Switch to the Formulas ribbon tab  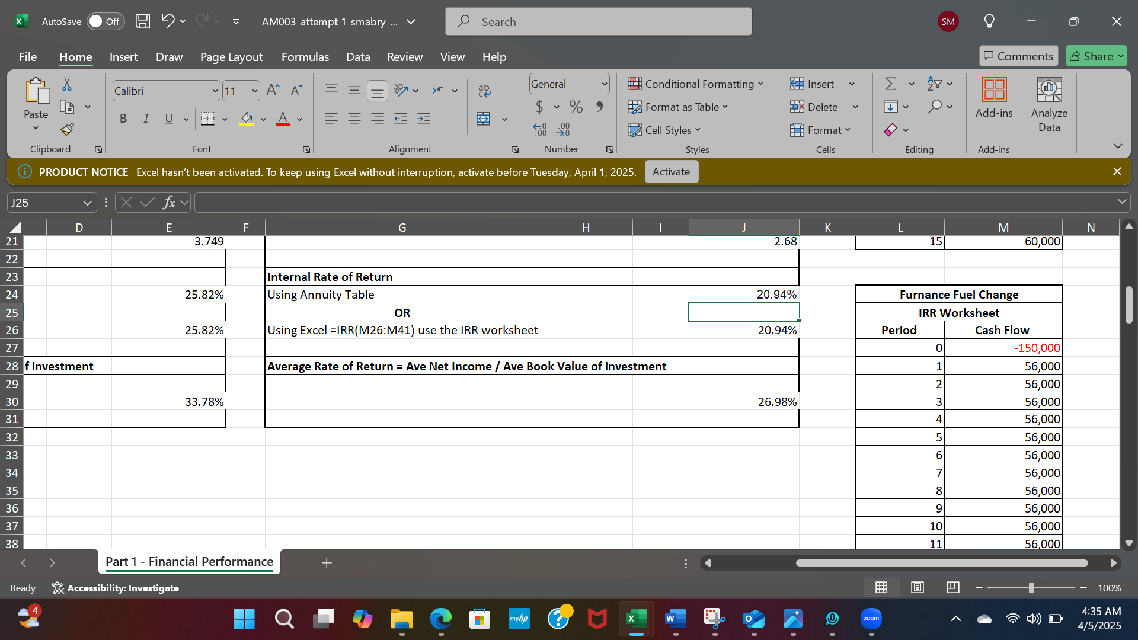click(305, 57)
